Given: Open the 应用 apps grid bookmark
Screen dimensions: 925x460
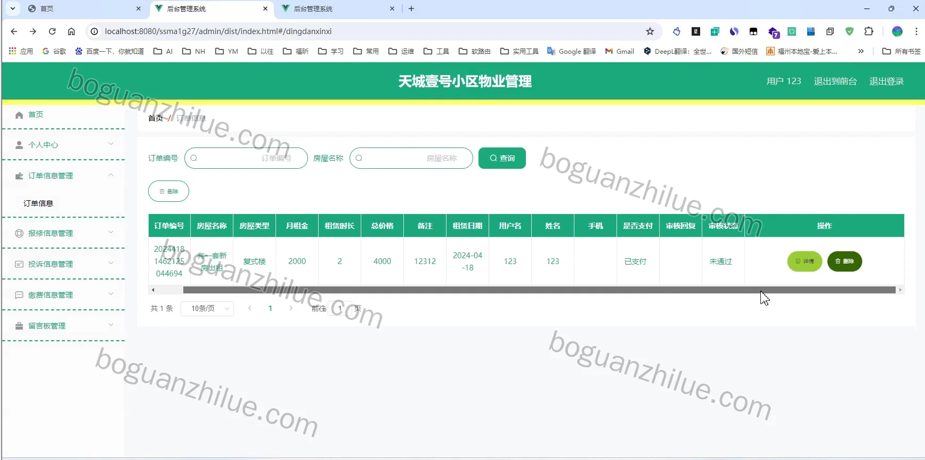Looking at the screenshot, I should click(21, 51).
